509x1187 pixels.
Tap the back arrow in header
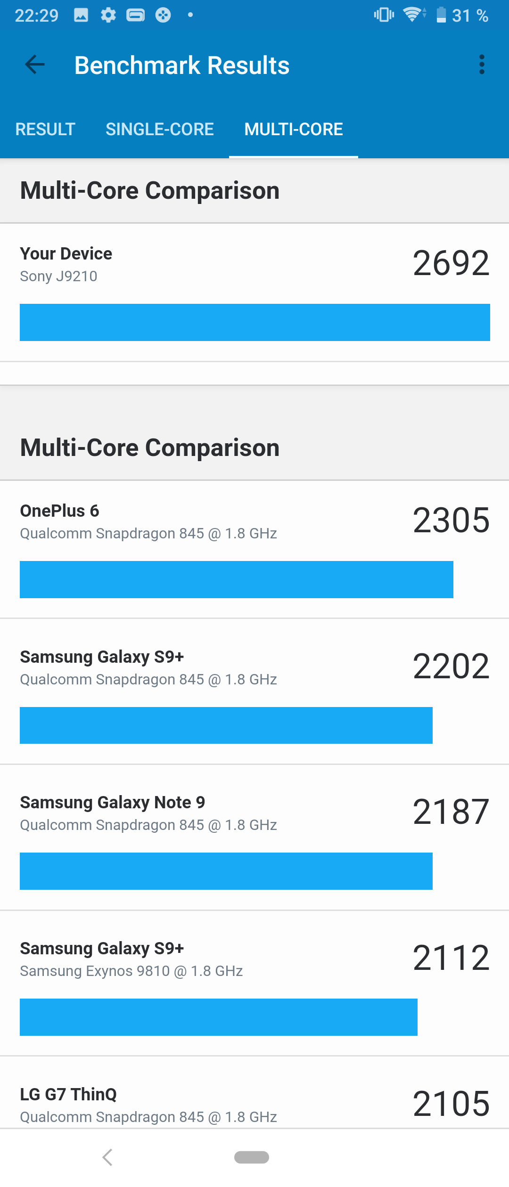click(x=35, y=65)
